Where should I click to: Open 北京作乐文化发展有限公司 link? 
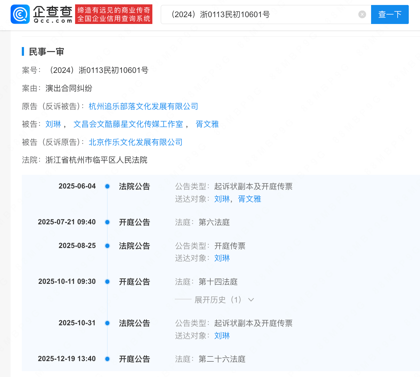pos(136,142)
